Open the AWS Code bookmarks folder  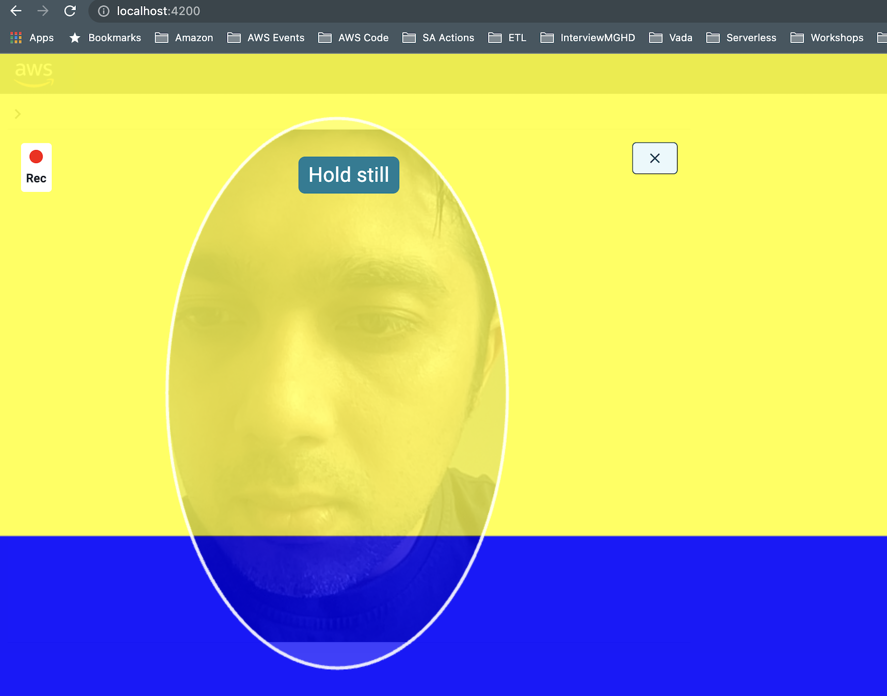click(x=353, y=37)
